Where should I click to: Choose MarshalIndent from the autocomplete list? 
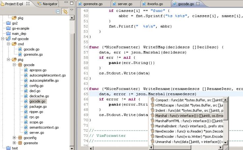(187, 126)
